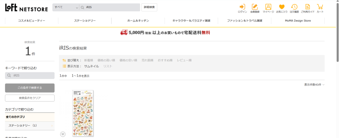Open the カート shopping cart icon
The height and width of the screenshot is (138, 339).
click(x=320, y=8)
